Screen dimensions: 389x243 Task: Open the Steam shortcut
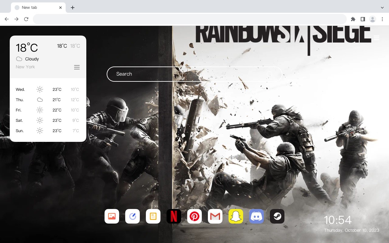(x=277, y=216)
